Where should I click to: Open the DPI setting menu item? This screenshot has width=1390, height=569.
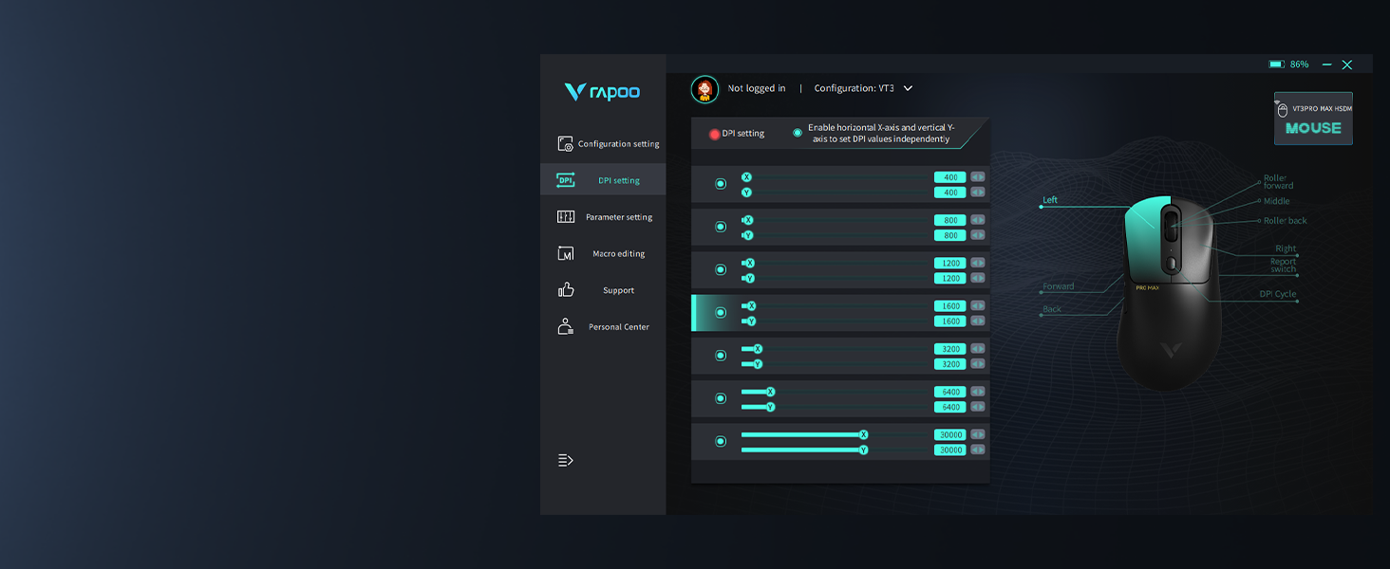tap(603, 180)
